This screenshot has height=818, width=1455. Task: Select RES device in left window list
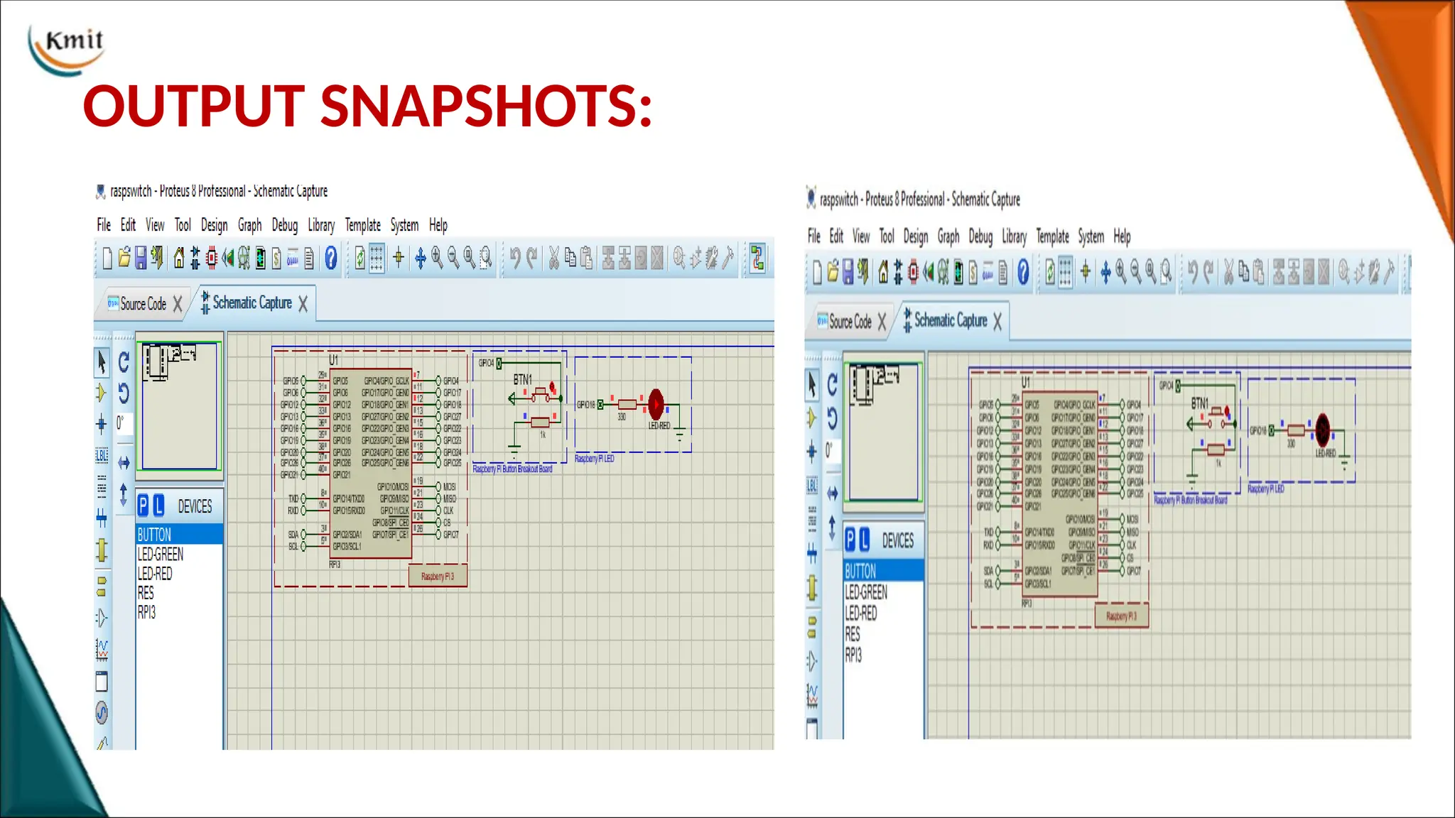pos(179,593)
